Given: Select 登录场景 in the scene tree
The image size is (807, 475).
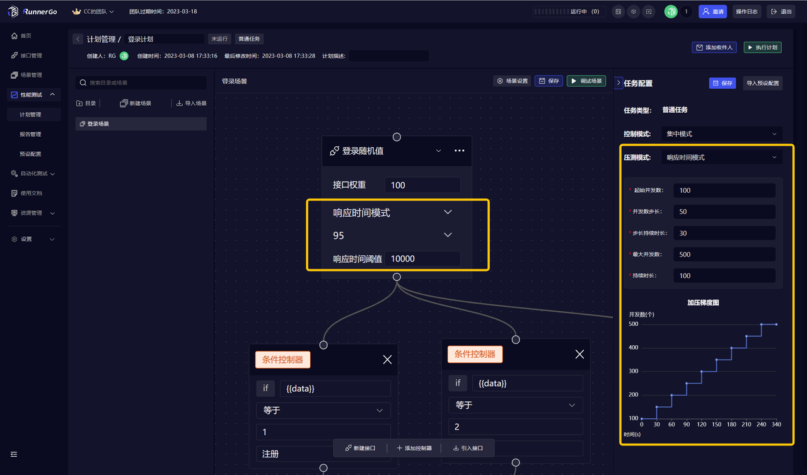Looking at the screenshot, I should point(141,124).
